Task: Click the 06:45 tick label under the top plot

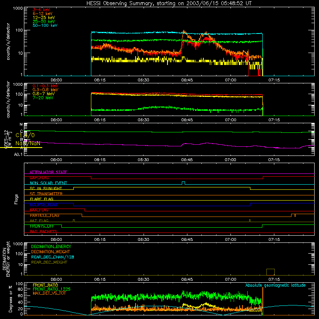Action: [187, 80]
